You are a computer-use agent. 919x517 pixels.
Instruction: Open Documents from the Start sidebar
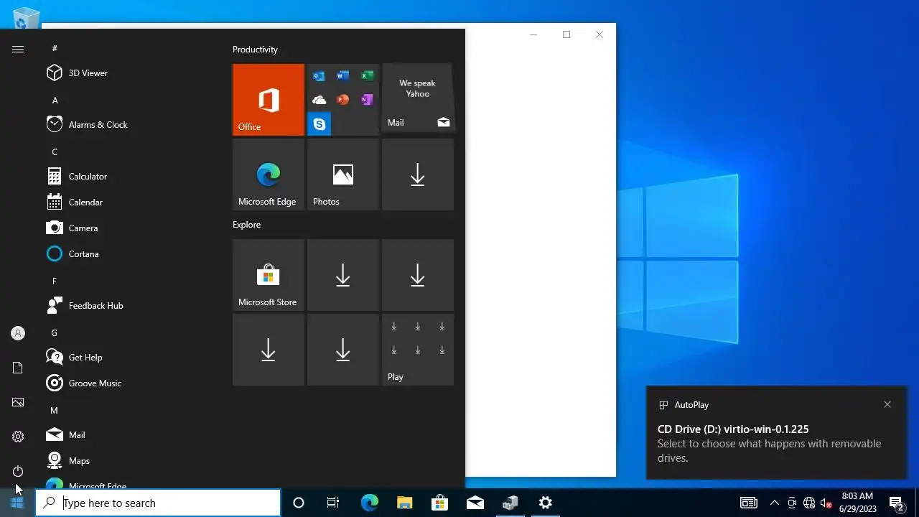pyautogui.click(x=18, y=368)
